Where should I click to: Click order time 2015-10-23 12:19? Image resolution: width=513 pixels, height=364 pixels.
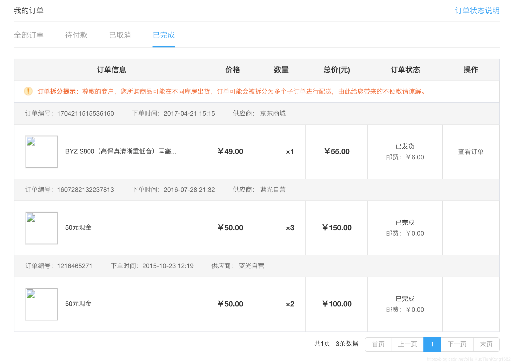tap(168, 266)
